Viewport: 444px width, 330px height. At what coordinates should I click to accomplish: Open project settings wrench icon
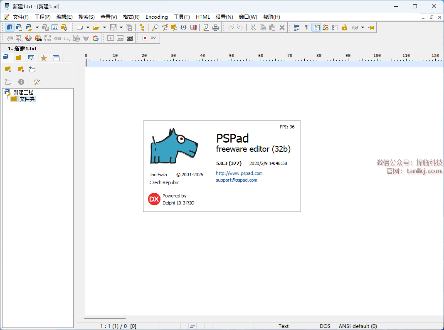click(x=37, y=82)
